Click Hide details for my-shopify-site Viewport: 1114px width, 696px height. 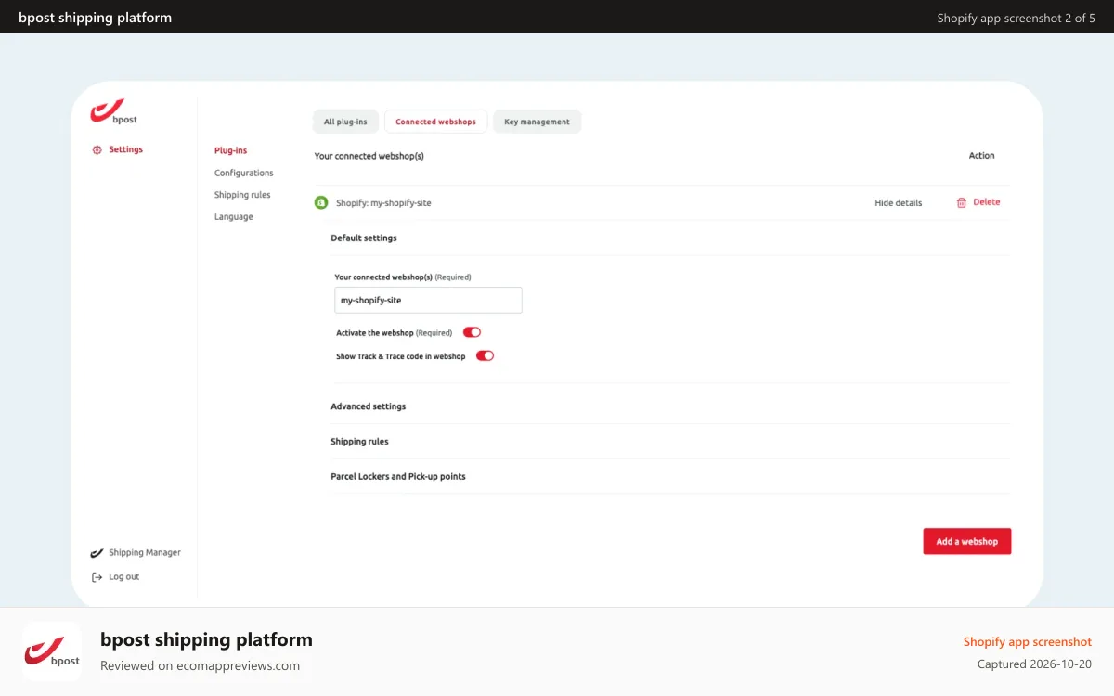(x=899, y=202)
